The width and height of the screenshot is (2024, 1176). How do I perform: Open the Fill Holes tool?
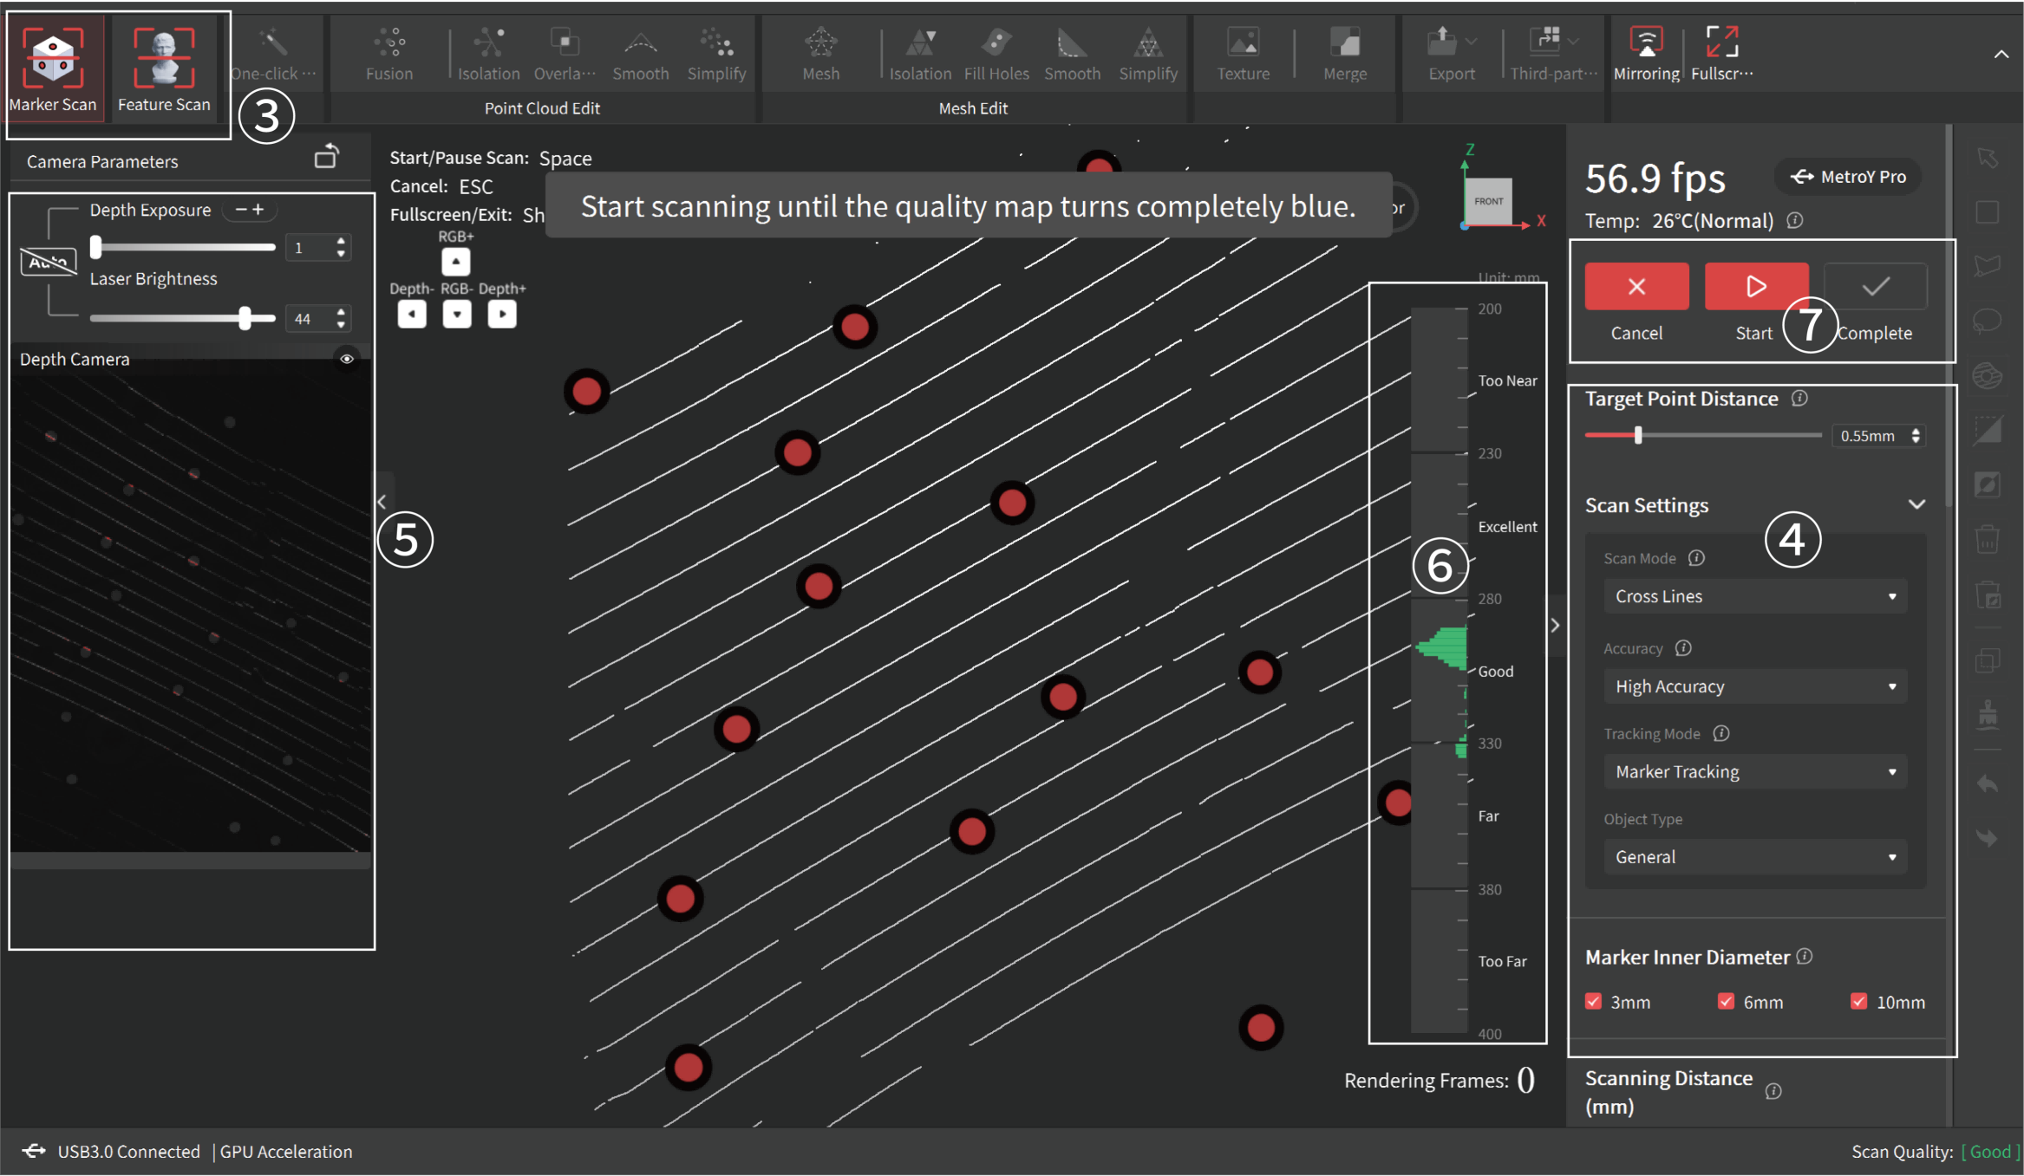point(996,52)
